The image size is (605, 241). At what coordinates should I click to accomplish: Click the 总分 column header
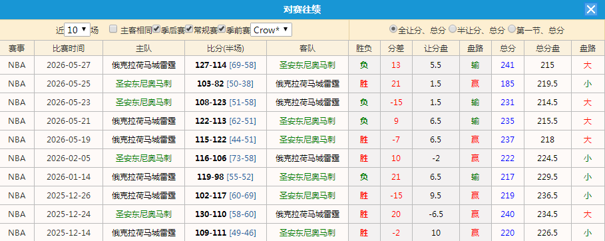507,49
